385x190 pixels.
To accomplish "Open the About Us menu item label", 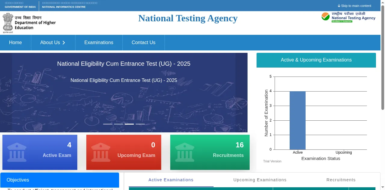I will point(50,43).
